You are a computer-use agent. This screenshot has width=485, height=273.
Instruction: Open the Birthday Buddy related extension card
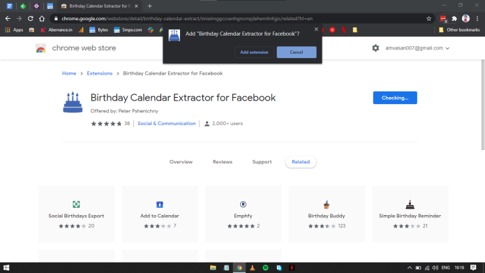pyautogui.click(x=327, y=214)
